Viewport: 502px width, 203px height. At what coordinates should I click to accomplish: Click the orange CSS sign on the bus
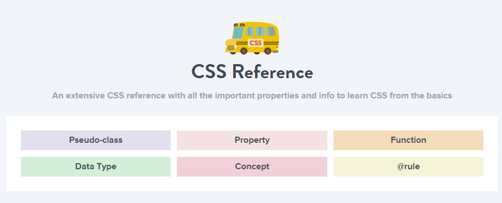coord(255,43)
